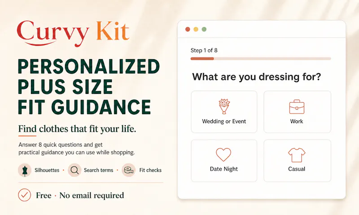Choose the Work option card

tap(297, 112)
